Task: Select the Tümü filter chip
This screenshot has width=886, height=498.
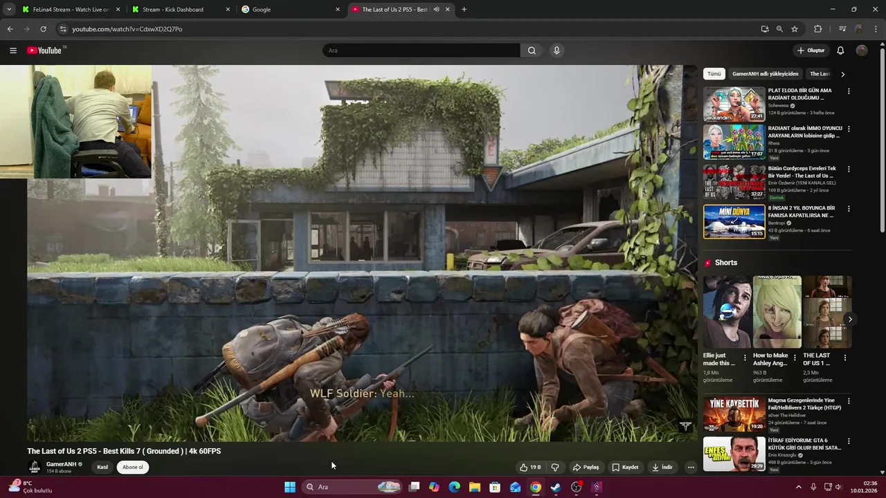Action: tap(714, 74)
